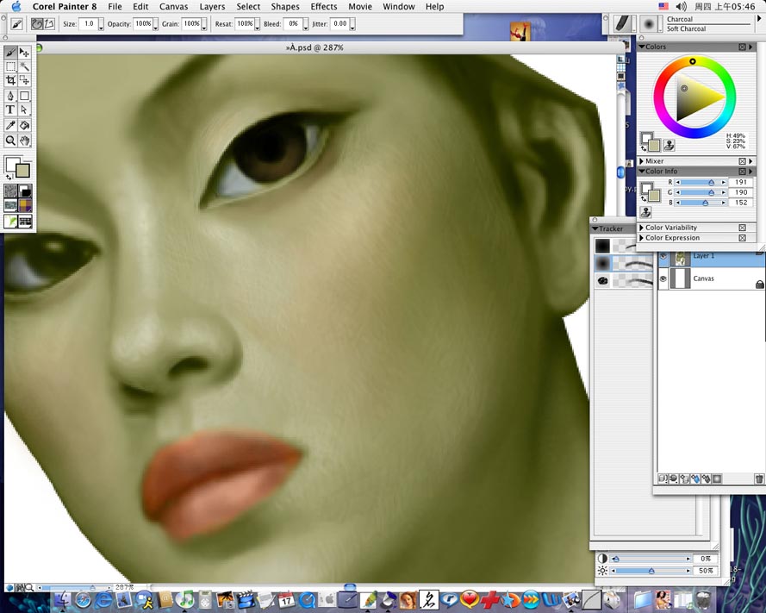Toggle visibility of Layer 1

663,256
